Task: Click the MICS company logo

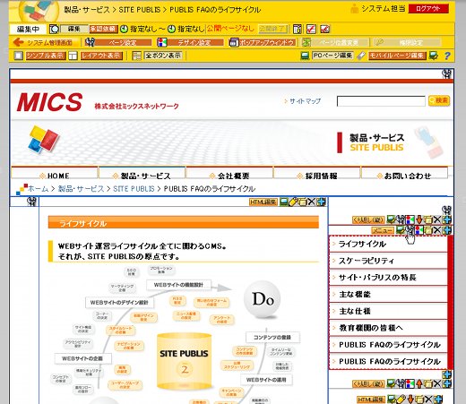Action: [x=49, y=102]
